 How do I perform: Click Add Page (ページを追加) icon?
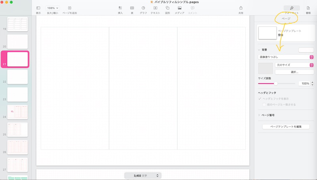click(x=69, y=8)
